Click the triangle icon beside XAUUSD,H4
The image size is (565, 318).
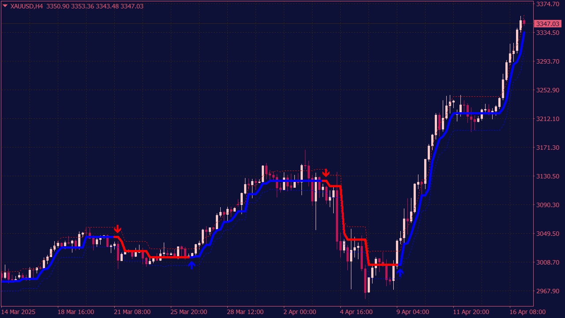click(5, 6)
